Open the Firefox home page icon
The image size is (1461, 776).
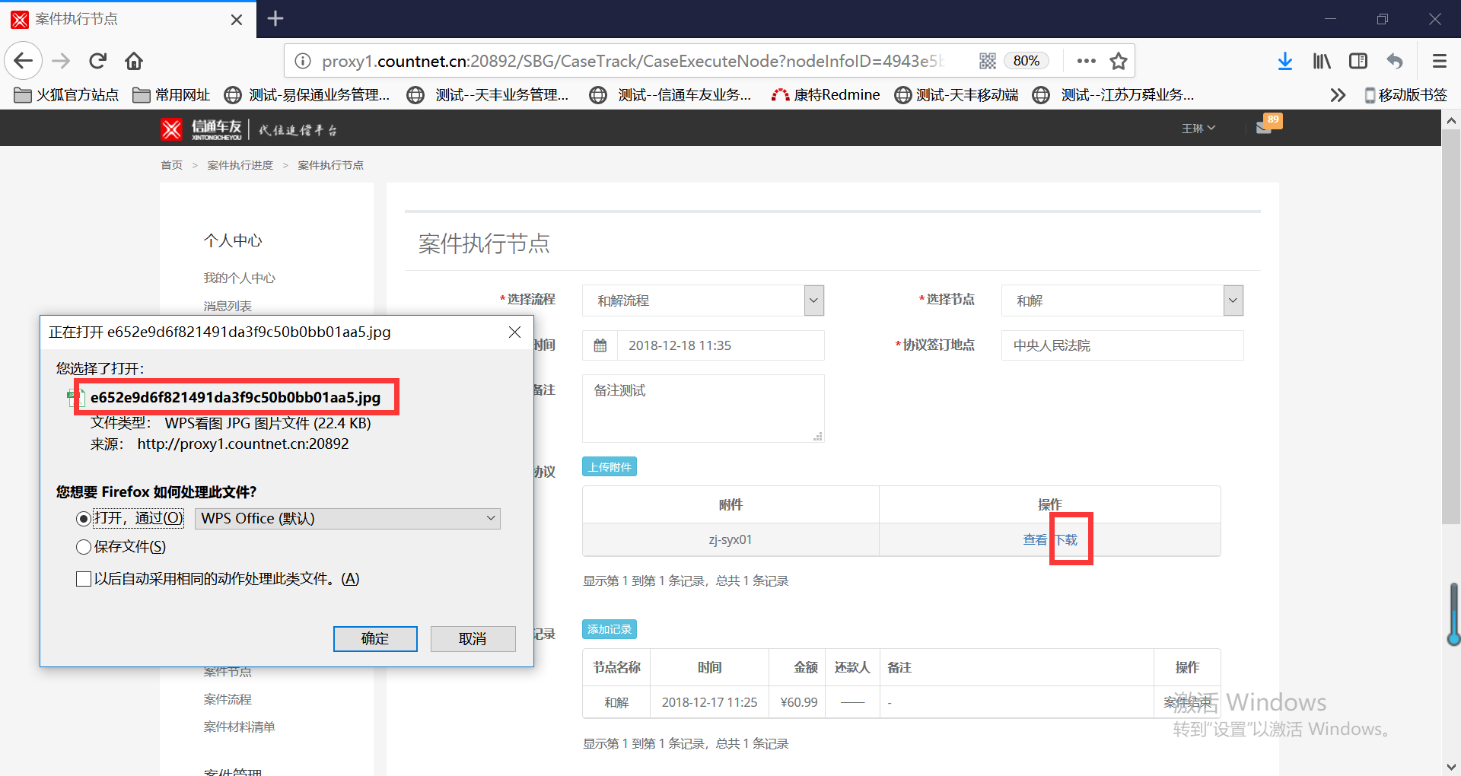coord(134,61)
